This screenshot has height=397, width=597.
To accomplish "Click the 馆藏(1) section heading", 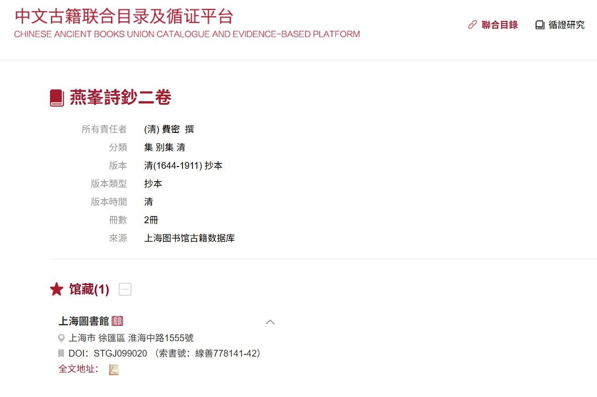I will [89, 289].
